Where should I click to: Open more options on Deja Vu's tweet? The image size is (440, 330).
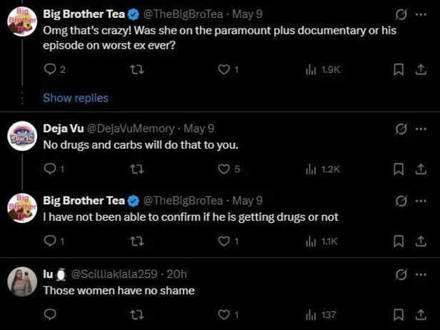pos(421,129)
